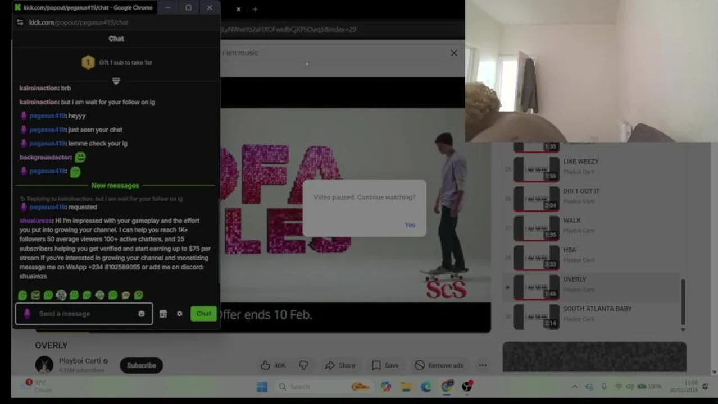Save the video to a playlist
Screen dimensions: 718x404
pyautogui.click(x=385, y=365)
